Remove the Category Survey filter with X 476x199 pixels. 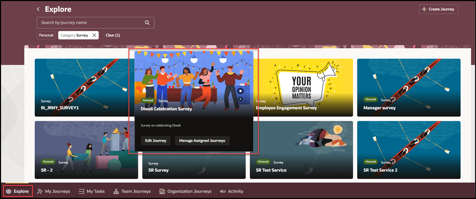94,35
